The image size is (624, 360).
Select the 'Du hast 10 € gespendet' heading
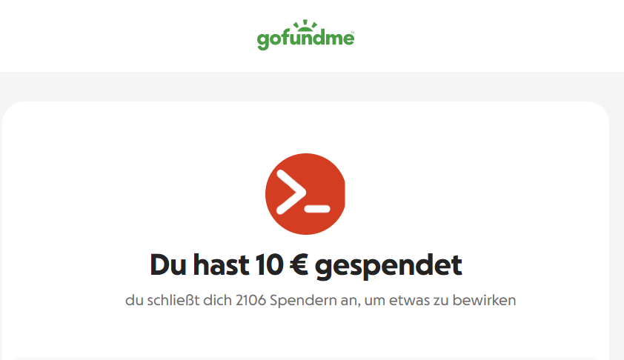pos(305,266)
